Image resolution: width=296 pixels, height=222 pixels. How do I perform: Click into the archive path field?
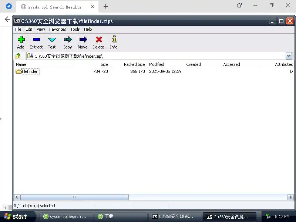point(156,56)
